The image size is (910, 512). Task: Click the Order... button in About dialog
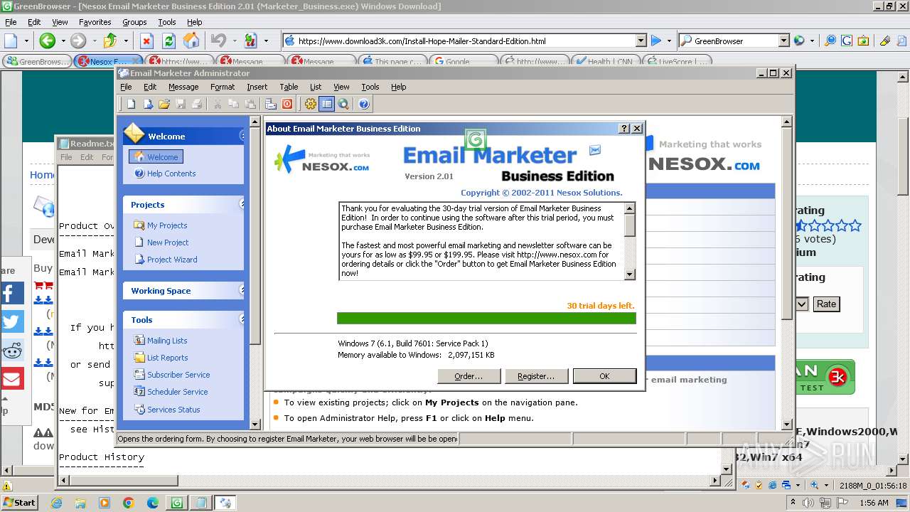(x=469, y=376)
